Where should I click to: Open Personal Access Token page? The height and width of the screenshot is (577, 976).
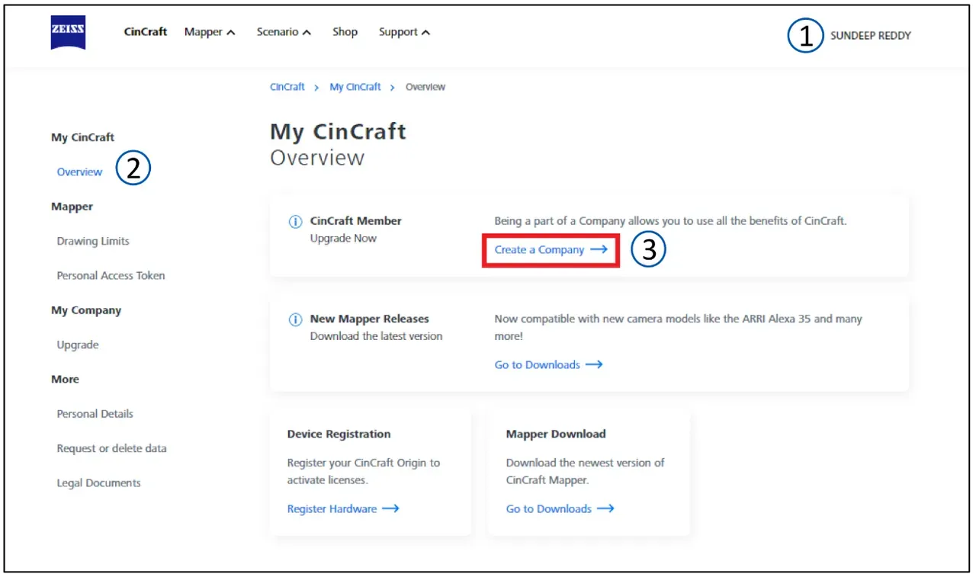point(111,276)
